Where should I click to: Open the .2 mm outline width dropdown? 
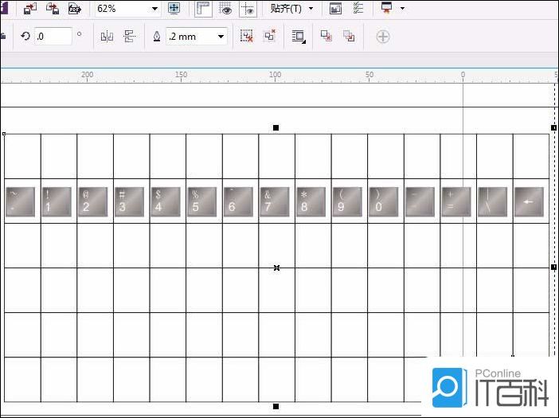(221, 37)
